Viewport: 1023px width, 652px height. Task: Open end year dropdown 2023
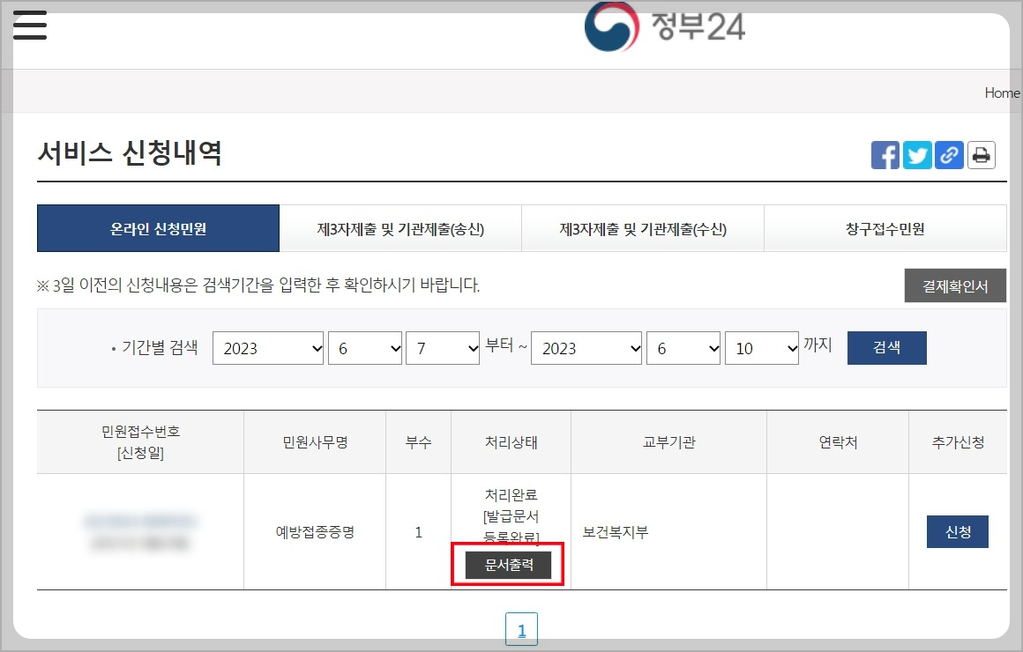586,348
